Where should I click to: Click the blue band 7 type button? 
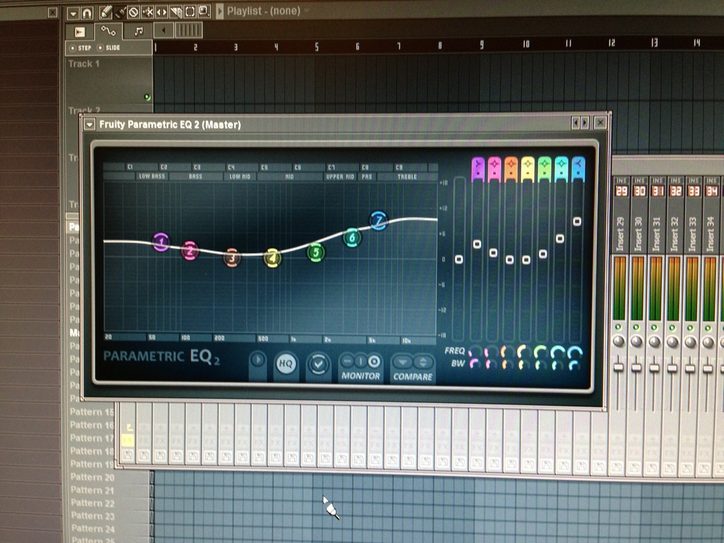(578, 168)
